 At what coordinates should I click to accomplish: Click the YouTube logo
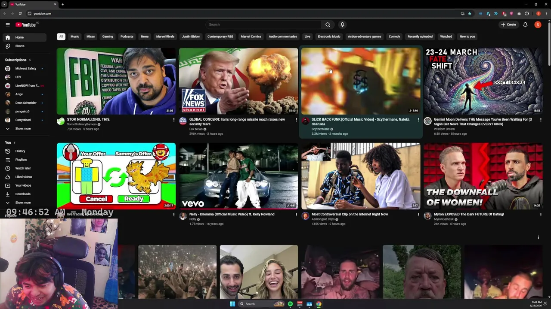coord(26,24)
